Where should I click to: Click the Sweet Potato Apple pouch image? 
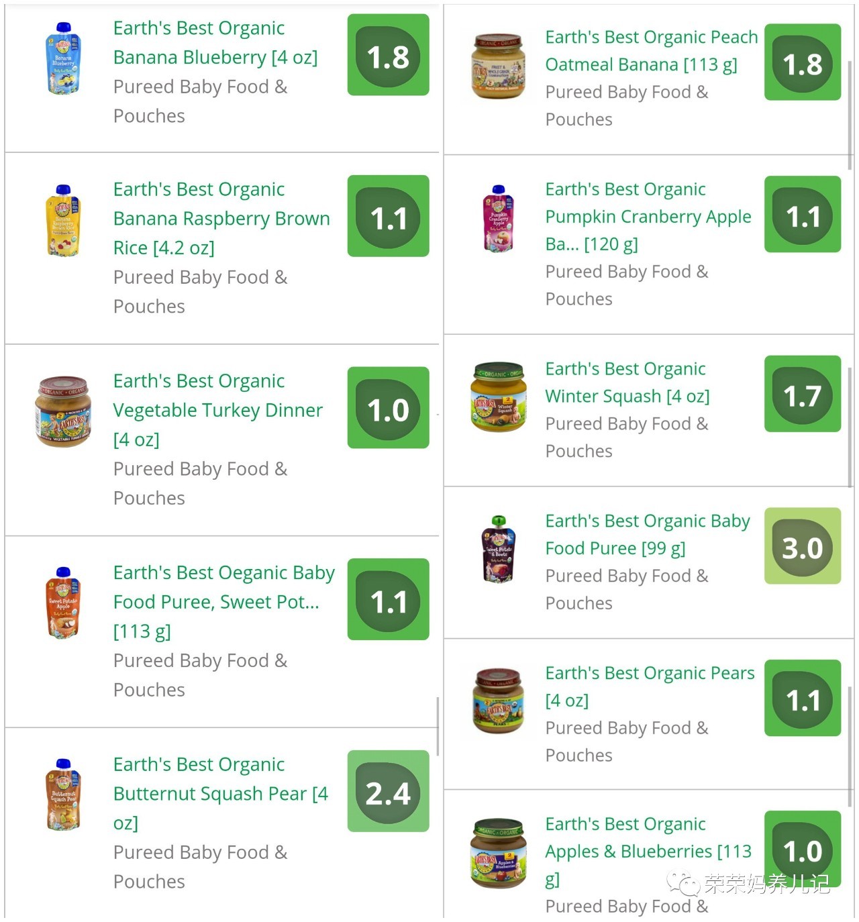click(63, 602)
